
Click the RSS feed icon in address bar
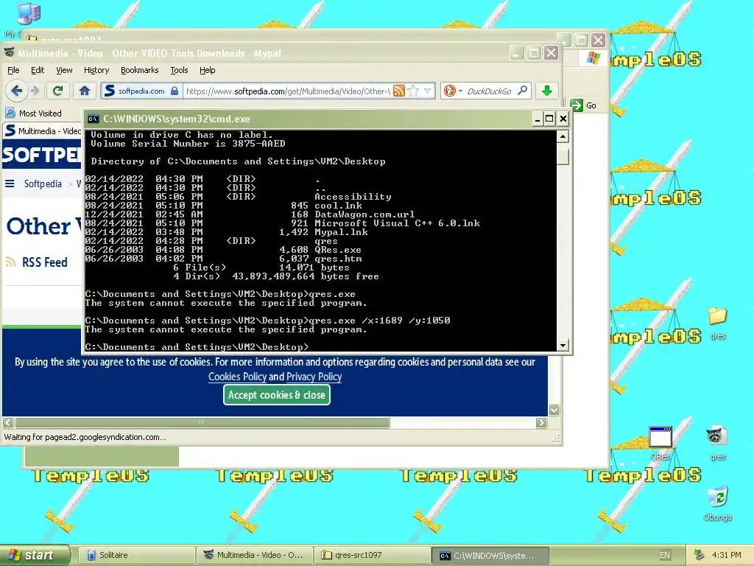(x=398, y=91)
